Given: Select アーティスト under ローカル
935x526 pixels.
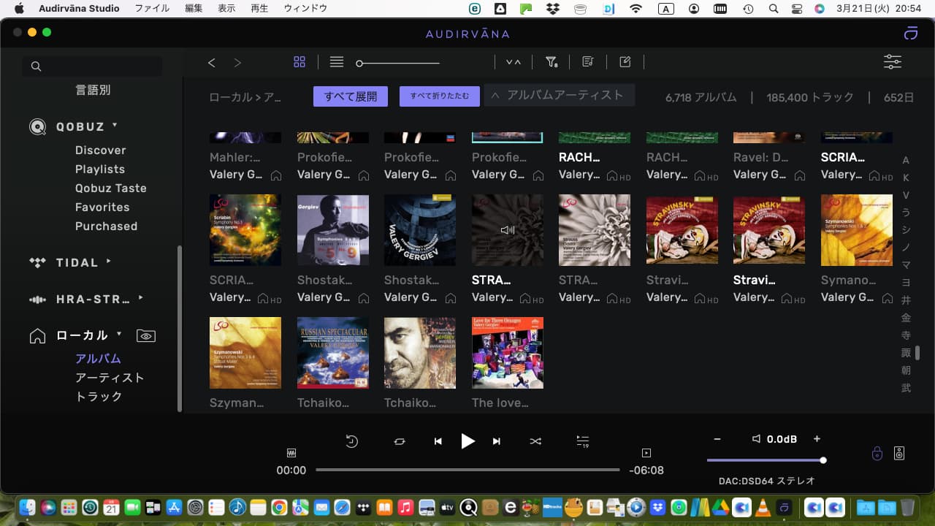Looking at the screenshot, I should tap(110, 378).
